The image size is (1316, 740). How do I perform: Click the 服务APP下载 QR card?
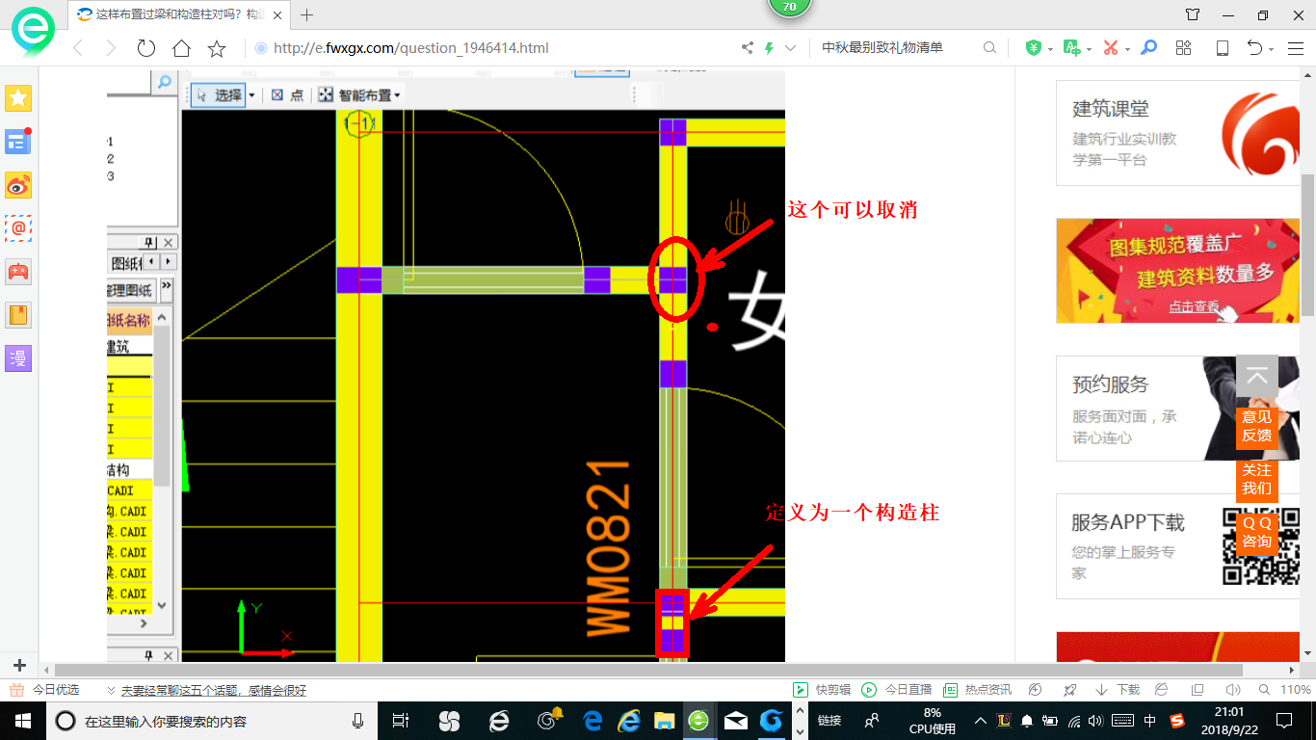1177,546
